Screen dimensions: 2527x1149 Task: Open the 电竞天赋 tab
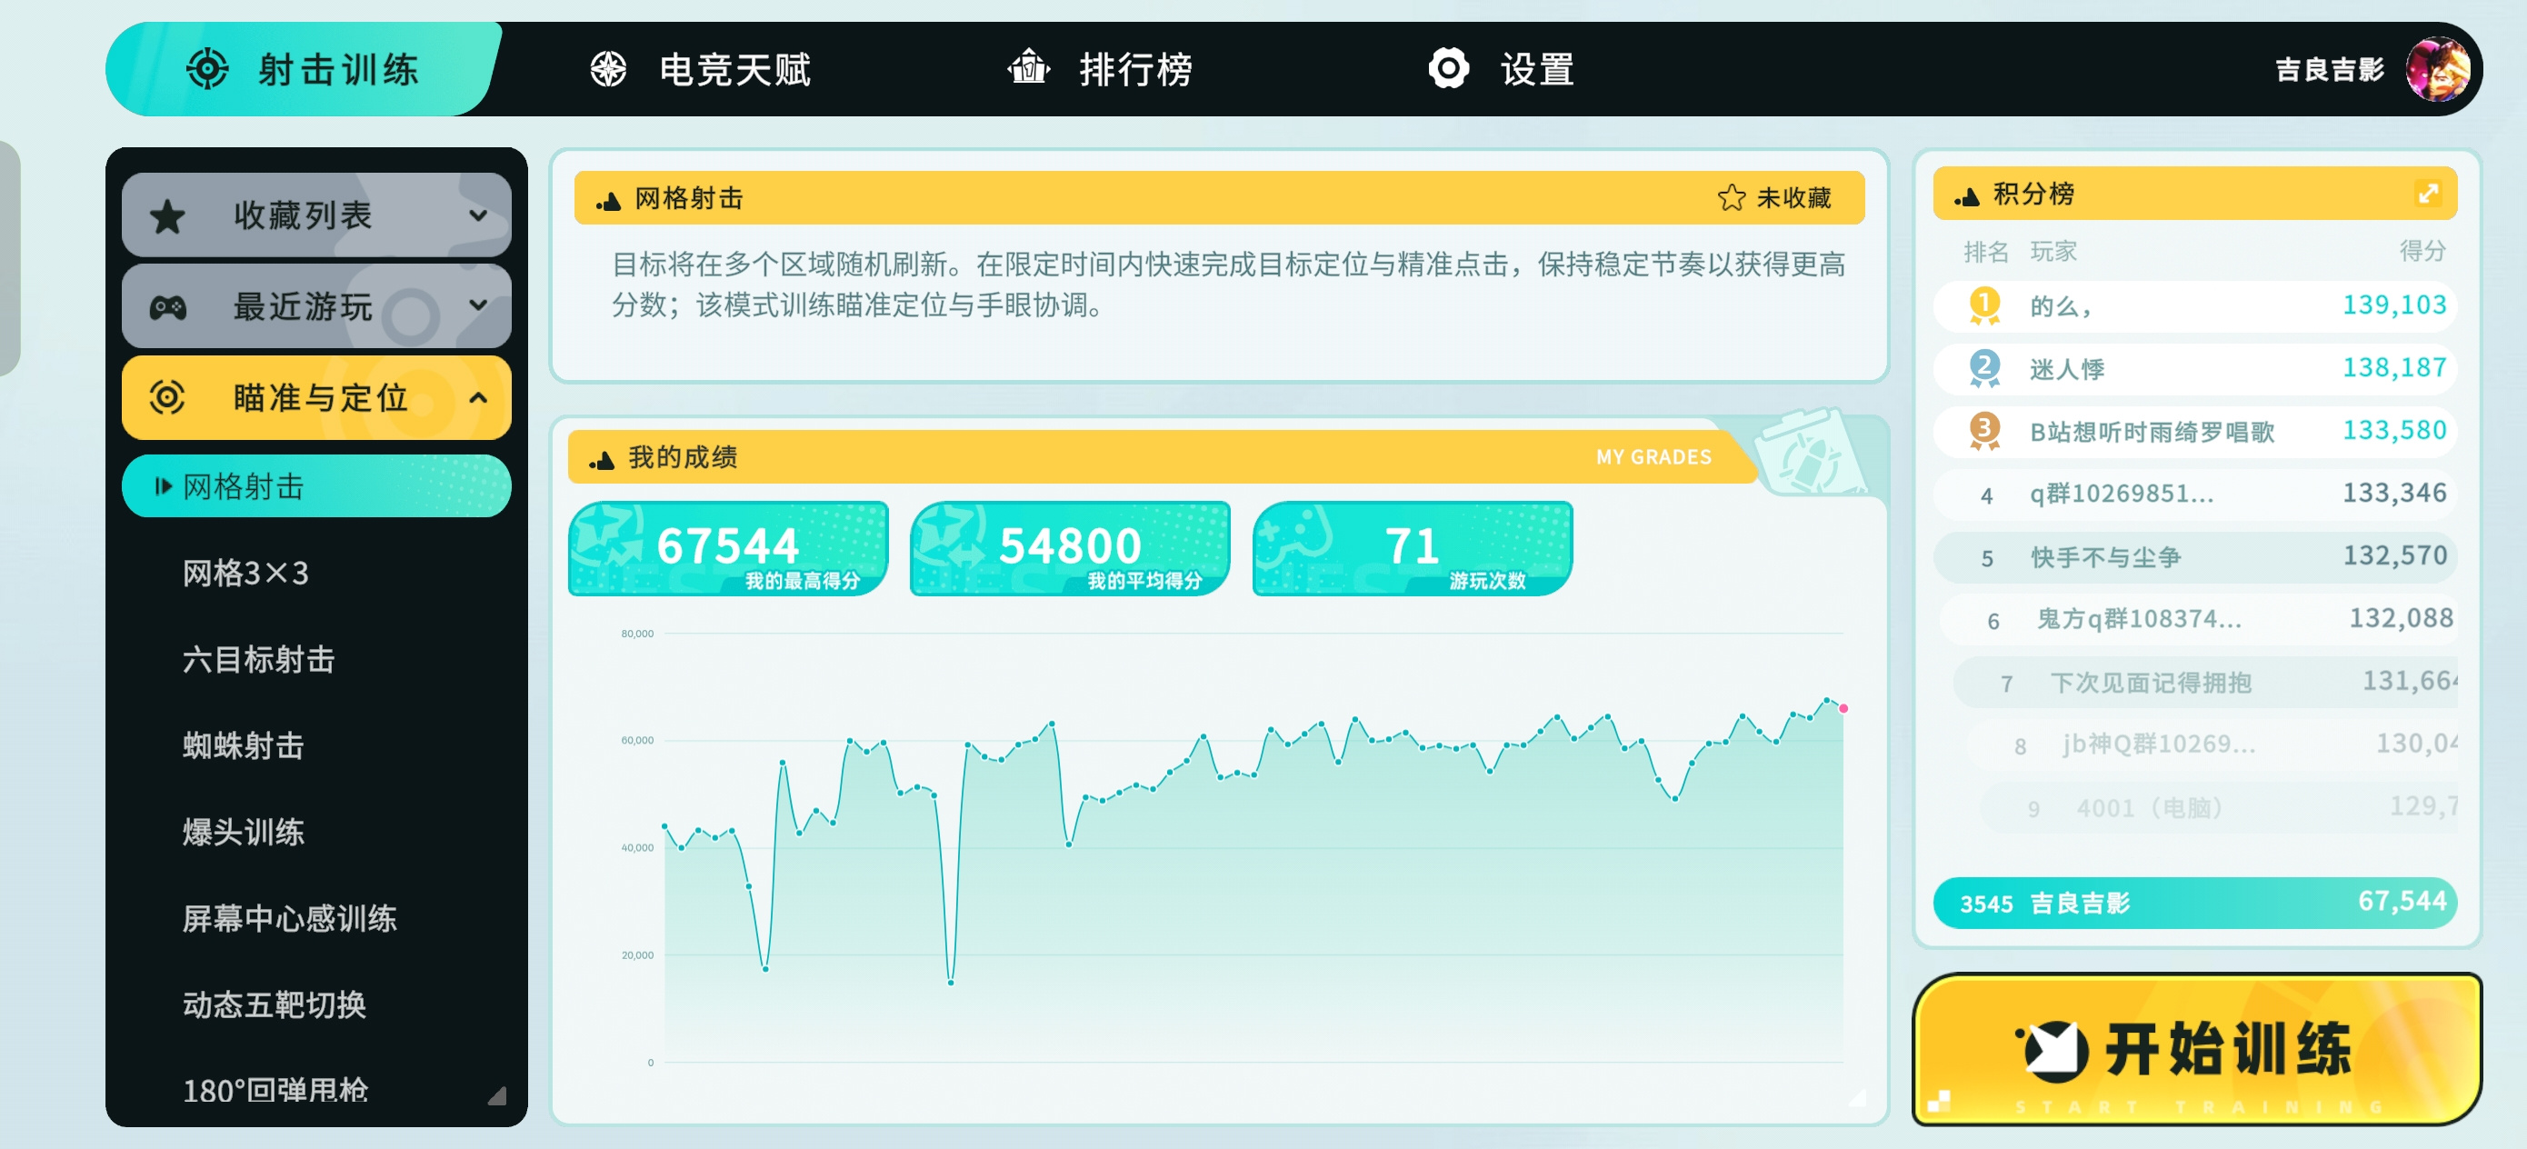[701, 69]
